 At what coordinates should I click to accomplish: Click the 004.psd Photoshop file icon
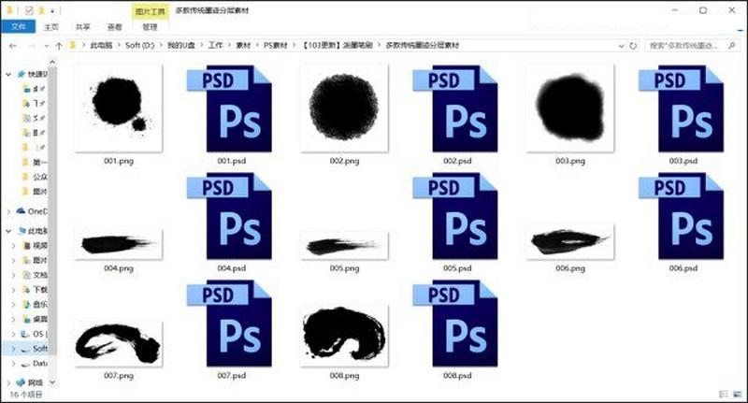(x=229, y=216)
